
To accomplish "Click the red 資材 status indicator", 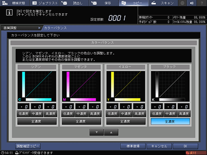I will pos(196,153).
